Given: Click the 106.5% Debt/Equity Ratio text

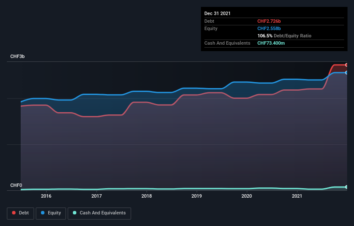Looking at the screenshot, I should [x=284, y=36].
